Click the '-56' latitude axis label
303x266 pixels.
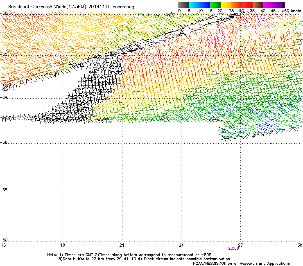(4, 142)
